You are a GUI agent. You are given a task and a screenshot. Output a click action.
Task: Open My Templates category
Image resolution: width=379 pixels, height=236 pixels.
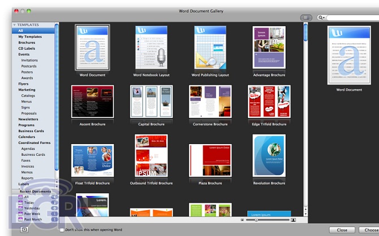[30, 37]
